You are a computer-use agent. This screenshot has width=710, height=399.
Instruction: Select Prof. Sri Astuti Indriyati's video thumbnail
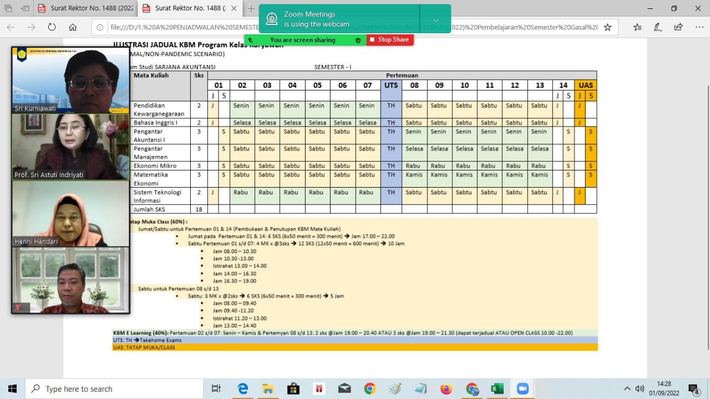pos(70,147)
